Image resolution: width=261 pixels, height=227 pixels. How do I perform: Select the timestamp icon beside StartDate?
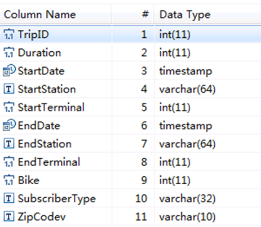pyautogui.click(x=9, y=70)
